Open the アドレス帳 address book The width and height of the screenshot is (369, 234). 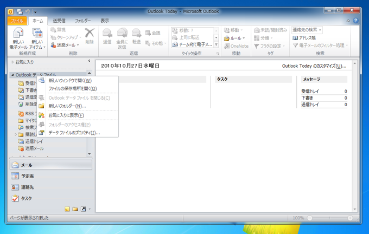tap(304, 38)
